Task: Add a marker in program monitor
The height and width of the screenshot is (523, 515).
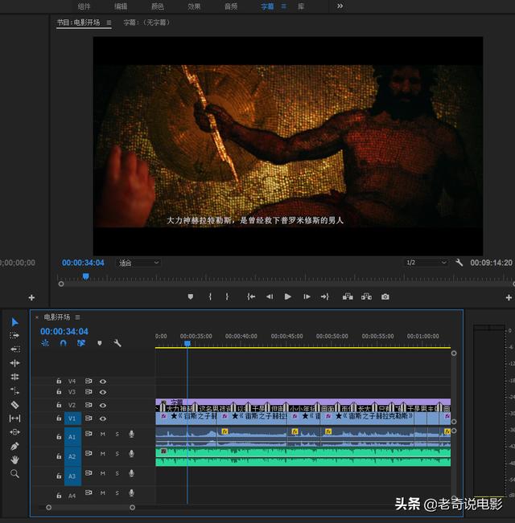Action: 191,296
